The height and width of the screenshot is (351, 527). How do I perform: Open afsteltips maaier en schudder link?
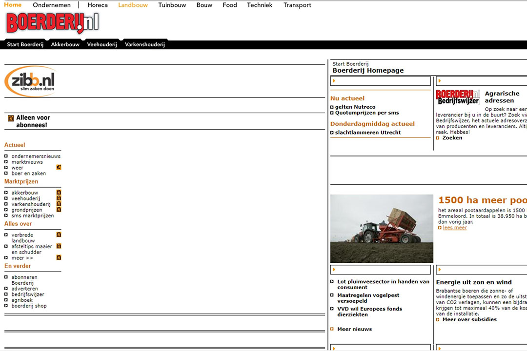click(x=32, y=249)
